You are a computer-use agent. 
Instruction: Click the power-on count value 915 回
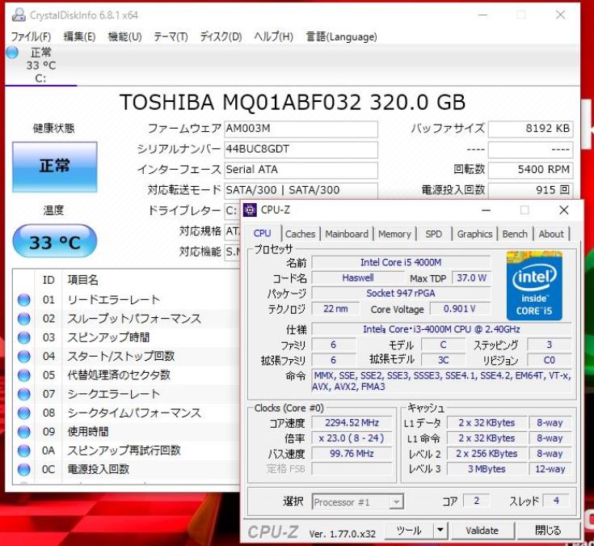coord(530,190)
